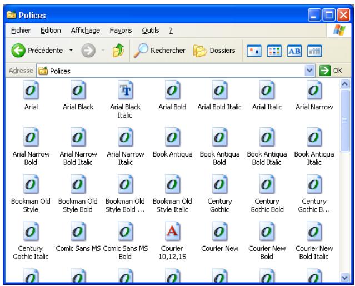The image size is (355, 286).
Task: Click the 'Bookman Old Style Bold ...' label
Action: (125, 205)
